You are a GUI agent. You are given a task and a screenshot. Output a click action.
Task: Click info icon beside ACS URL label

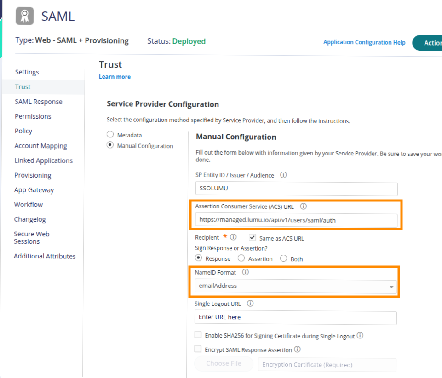coord(303,206)
